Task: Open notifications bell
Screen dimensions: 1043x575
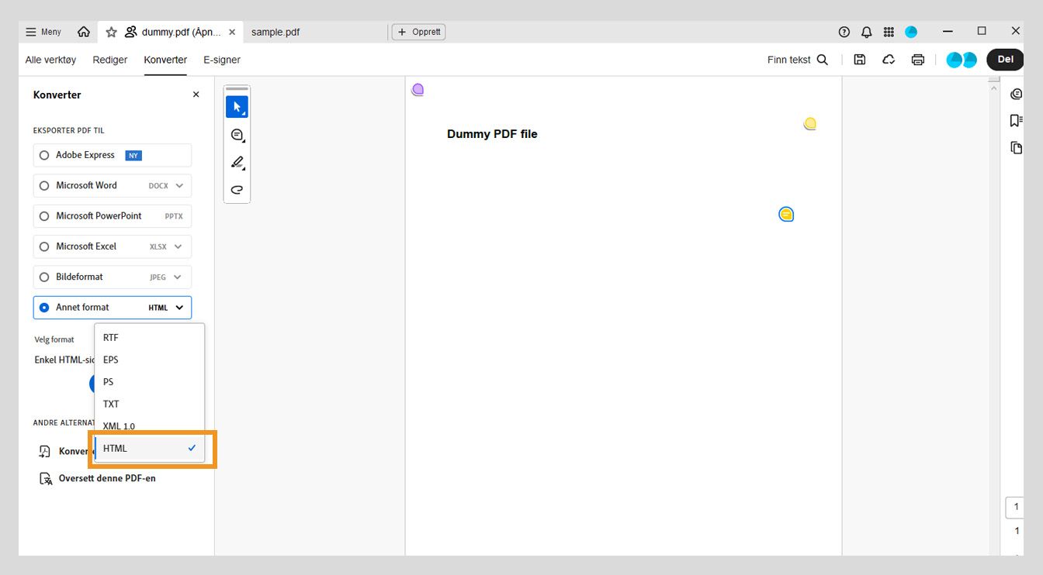Action: click(x=867, y=32)
